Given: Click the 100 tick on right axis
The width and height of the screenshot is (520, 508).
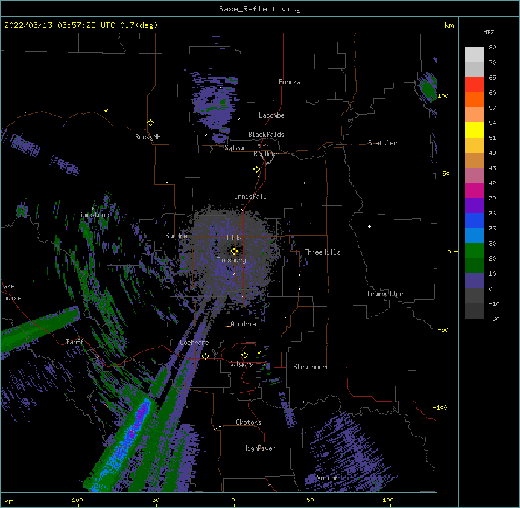Looking at the screenshot, I should pos(443,95).
